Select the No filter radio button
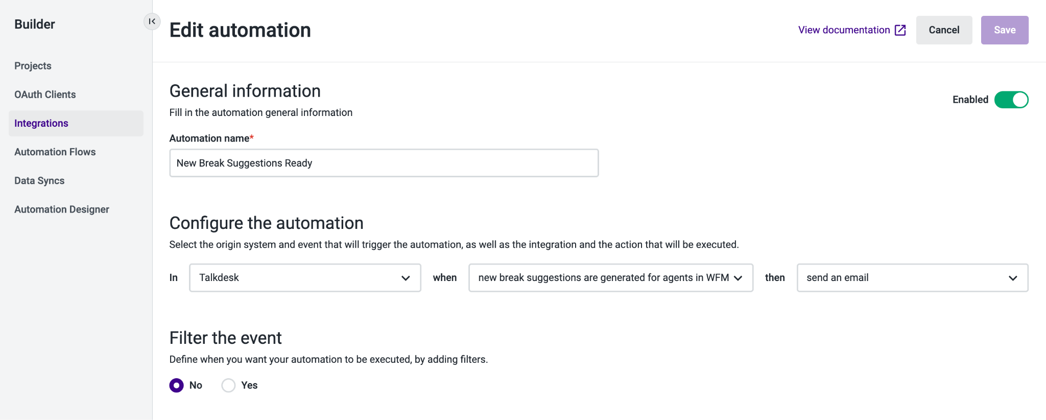The width and height of the screenshot is (1046, 420). click(x=177, y=385)
